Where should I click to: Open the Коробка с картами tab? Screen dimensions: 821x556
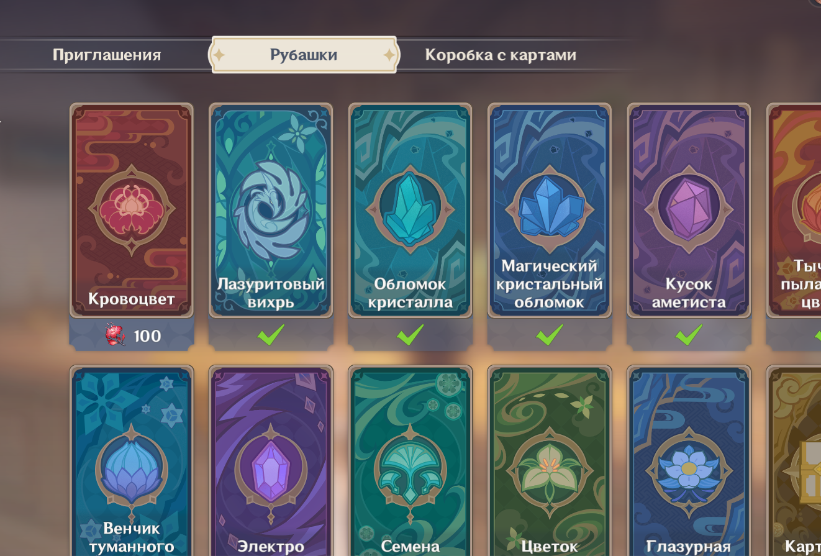(x=501, y=55)
